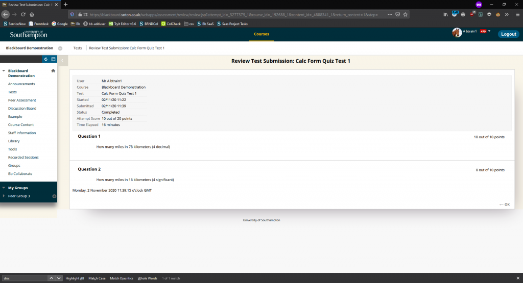
Task: Open Recorded Sessions in the course menu
Action: click(23, 157)
